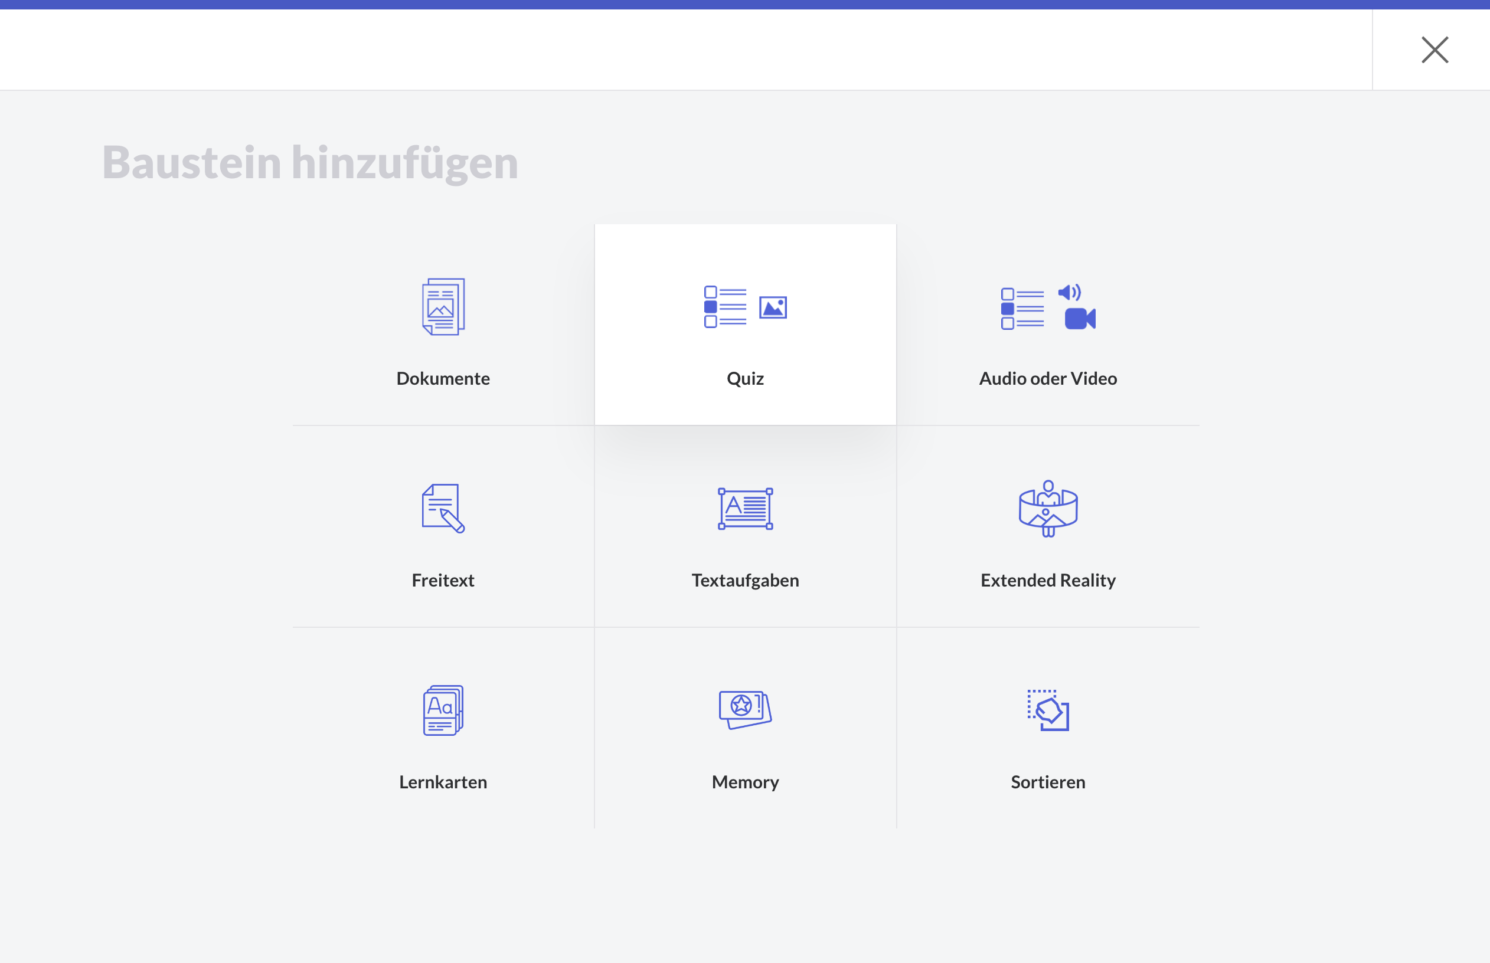The image size is (1490, 963).
Task: Select the Sortieren rotate-shape icon
Action: (x=1048, y=710)
